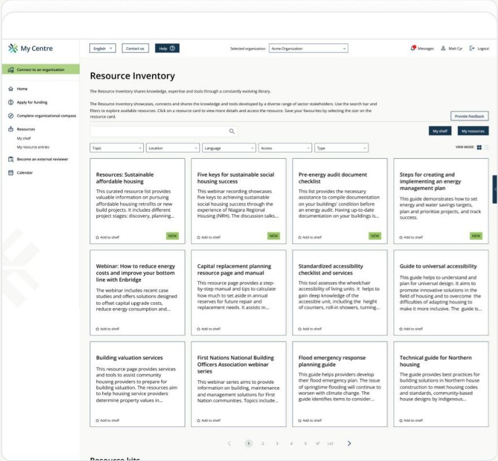Open Apply for funding menu item
Viewport: 498px width, 461px height.
[32, 102]
